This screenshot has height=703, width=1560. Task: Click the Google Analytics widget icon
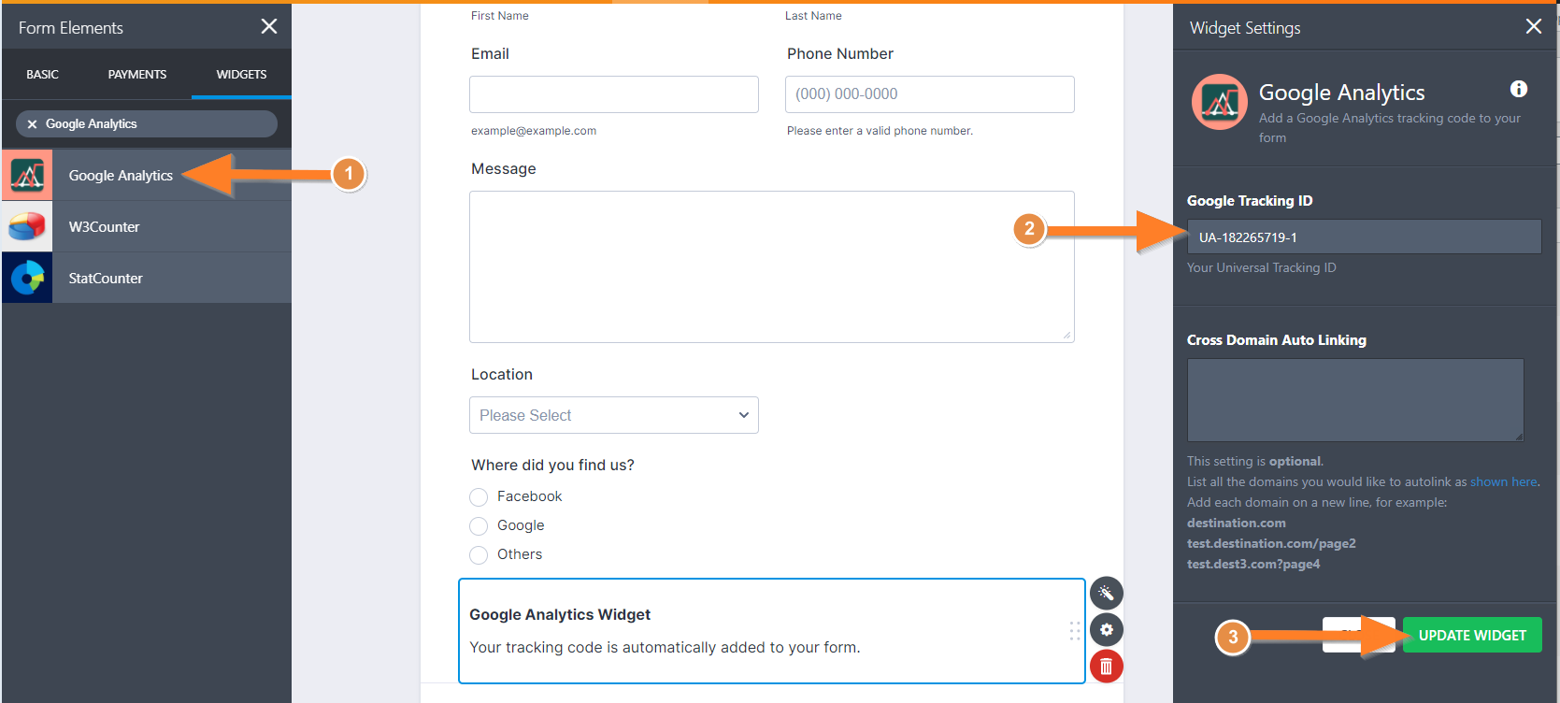(27, 175)
